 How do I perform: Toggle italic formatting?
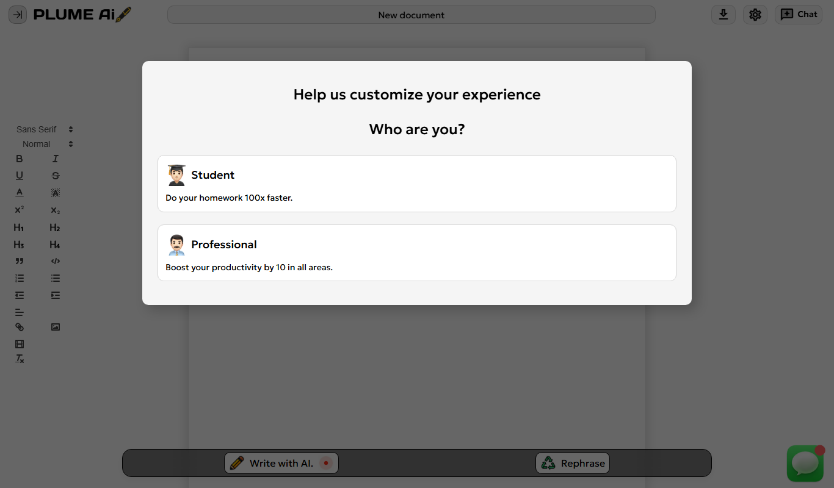point(56,159)
